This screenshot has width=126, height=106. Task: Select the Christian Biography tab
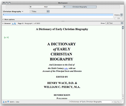coord(80,7)
